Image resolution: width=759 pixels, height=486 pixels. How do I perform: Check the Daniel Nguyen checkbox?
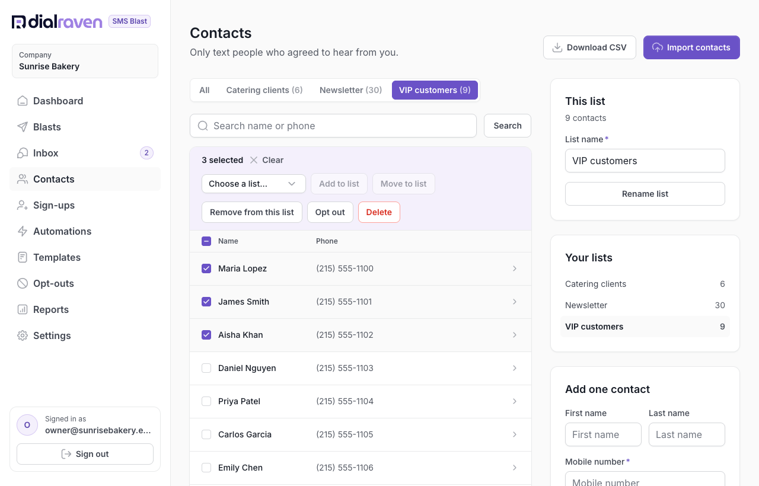click(206, 368)
